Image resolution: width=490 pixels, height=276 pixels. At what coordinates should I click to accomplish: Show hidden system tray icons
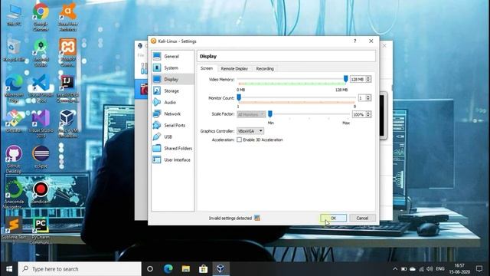(395, 269)
